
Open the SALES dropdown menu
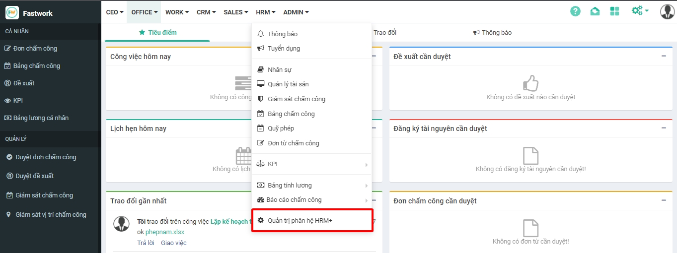235,12
